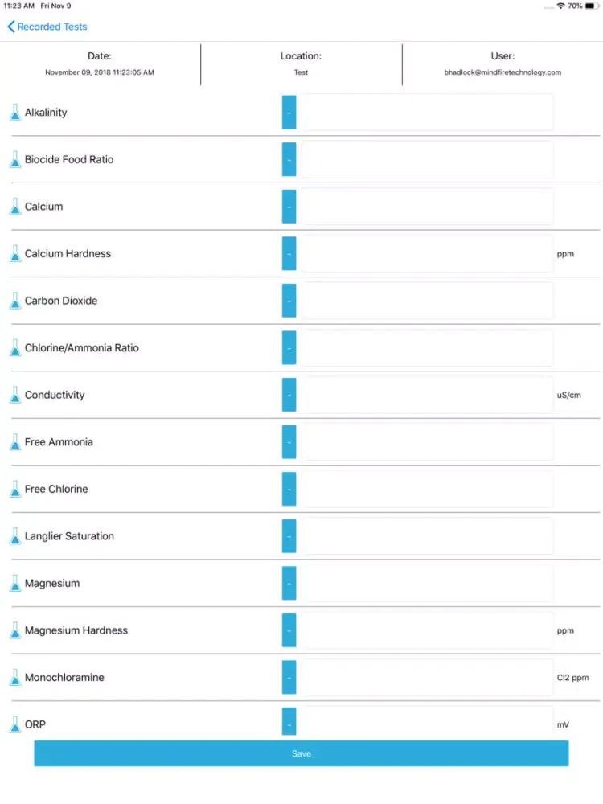Go back to Recorded Tests
This screenshot has width=603, height=804.
pyautogui.click(x=47, y=27)
